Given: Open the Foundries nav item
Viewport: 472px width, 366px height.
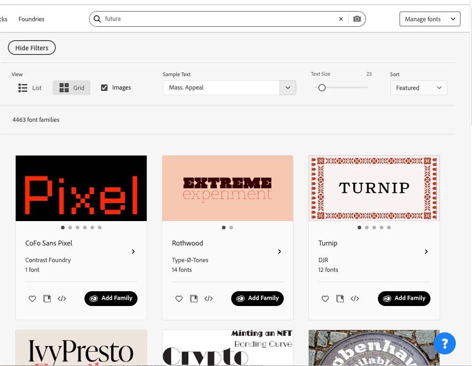Looking at the screenshot, I should 31,19.
